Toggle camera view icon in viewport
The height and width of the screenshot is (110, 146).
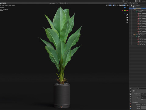(127, 20)
